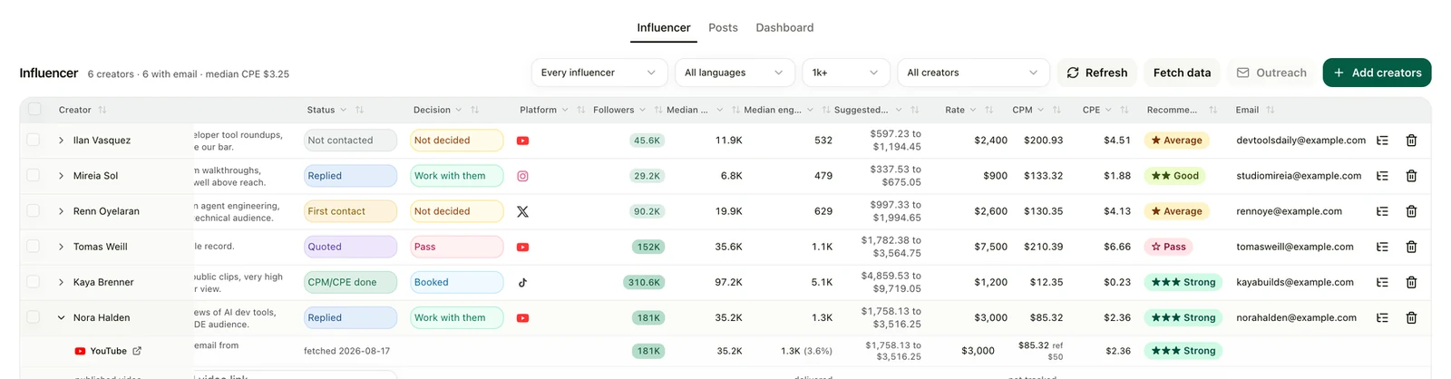This screenshot has width=1451, height=379.
Task: Switch to the Influencer tab
Action: pyautogui.click(x=664, y=27)
